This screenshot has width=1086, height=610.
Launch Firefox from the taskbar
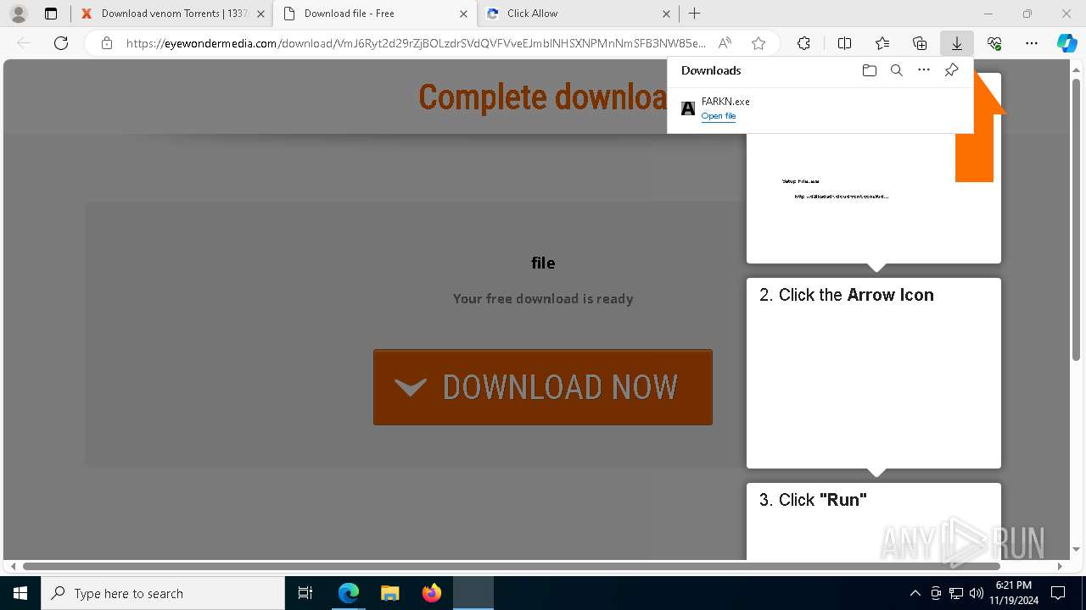(431, 593)
